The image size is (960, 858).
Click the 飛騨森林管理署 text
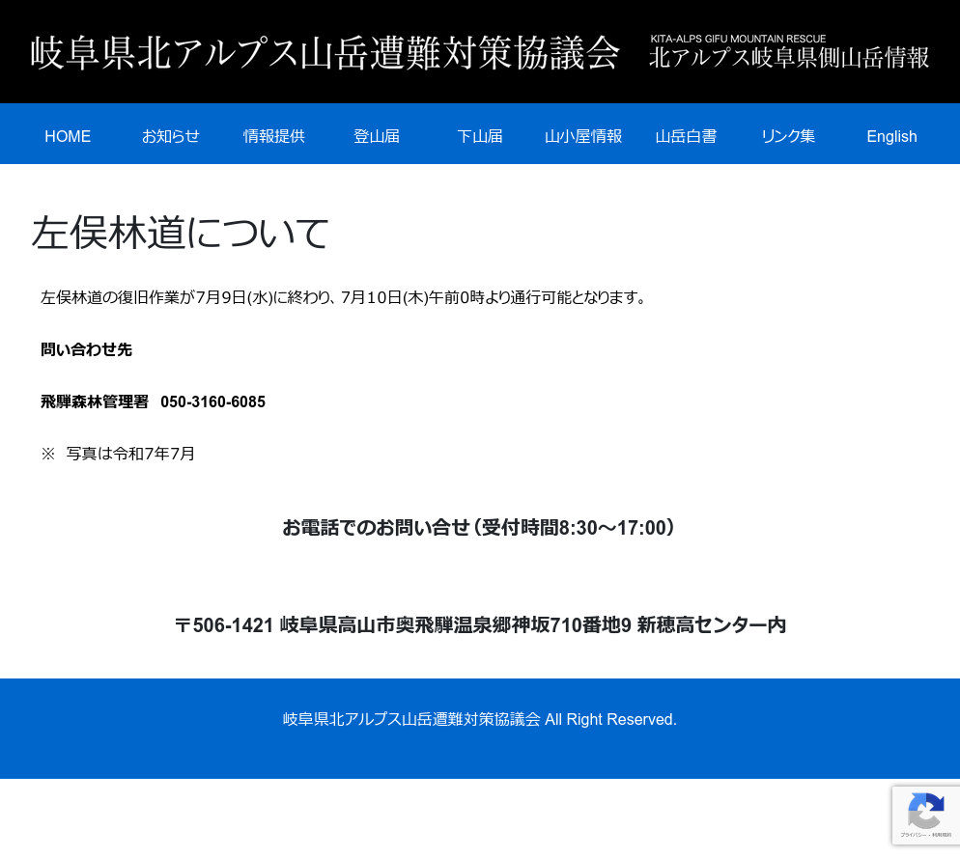95,401
